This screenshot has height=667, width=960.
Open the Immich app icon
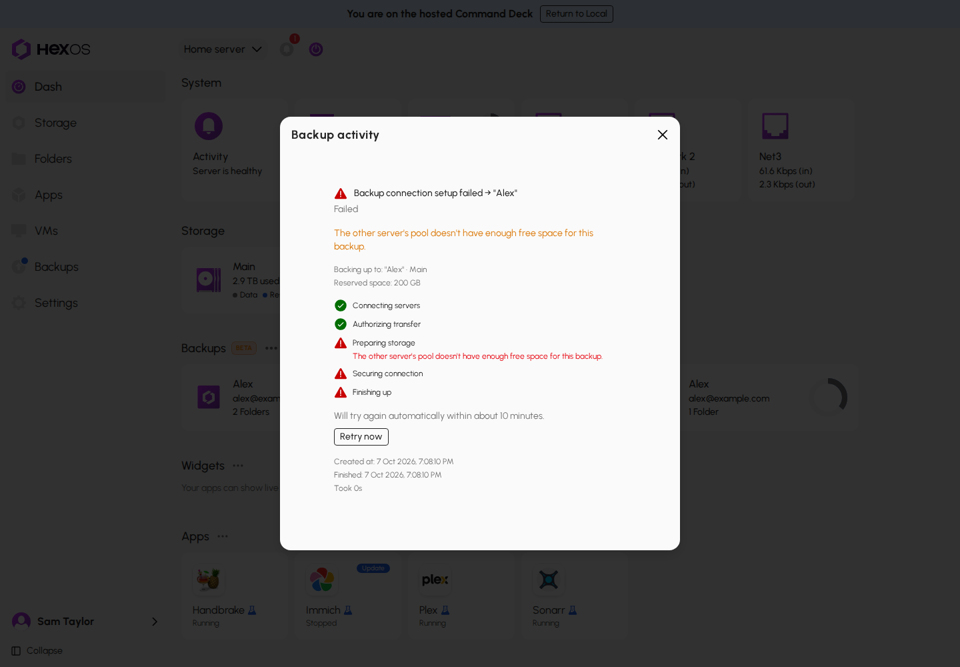point(322,580)
